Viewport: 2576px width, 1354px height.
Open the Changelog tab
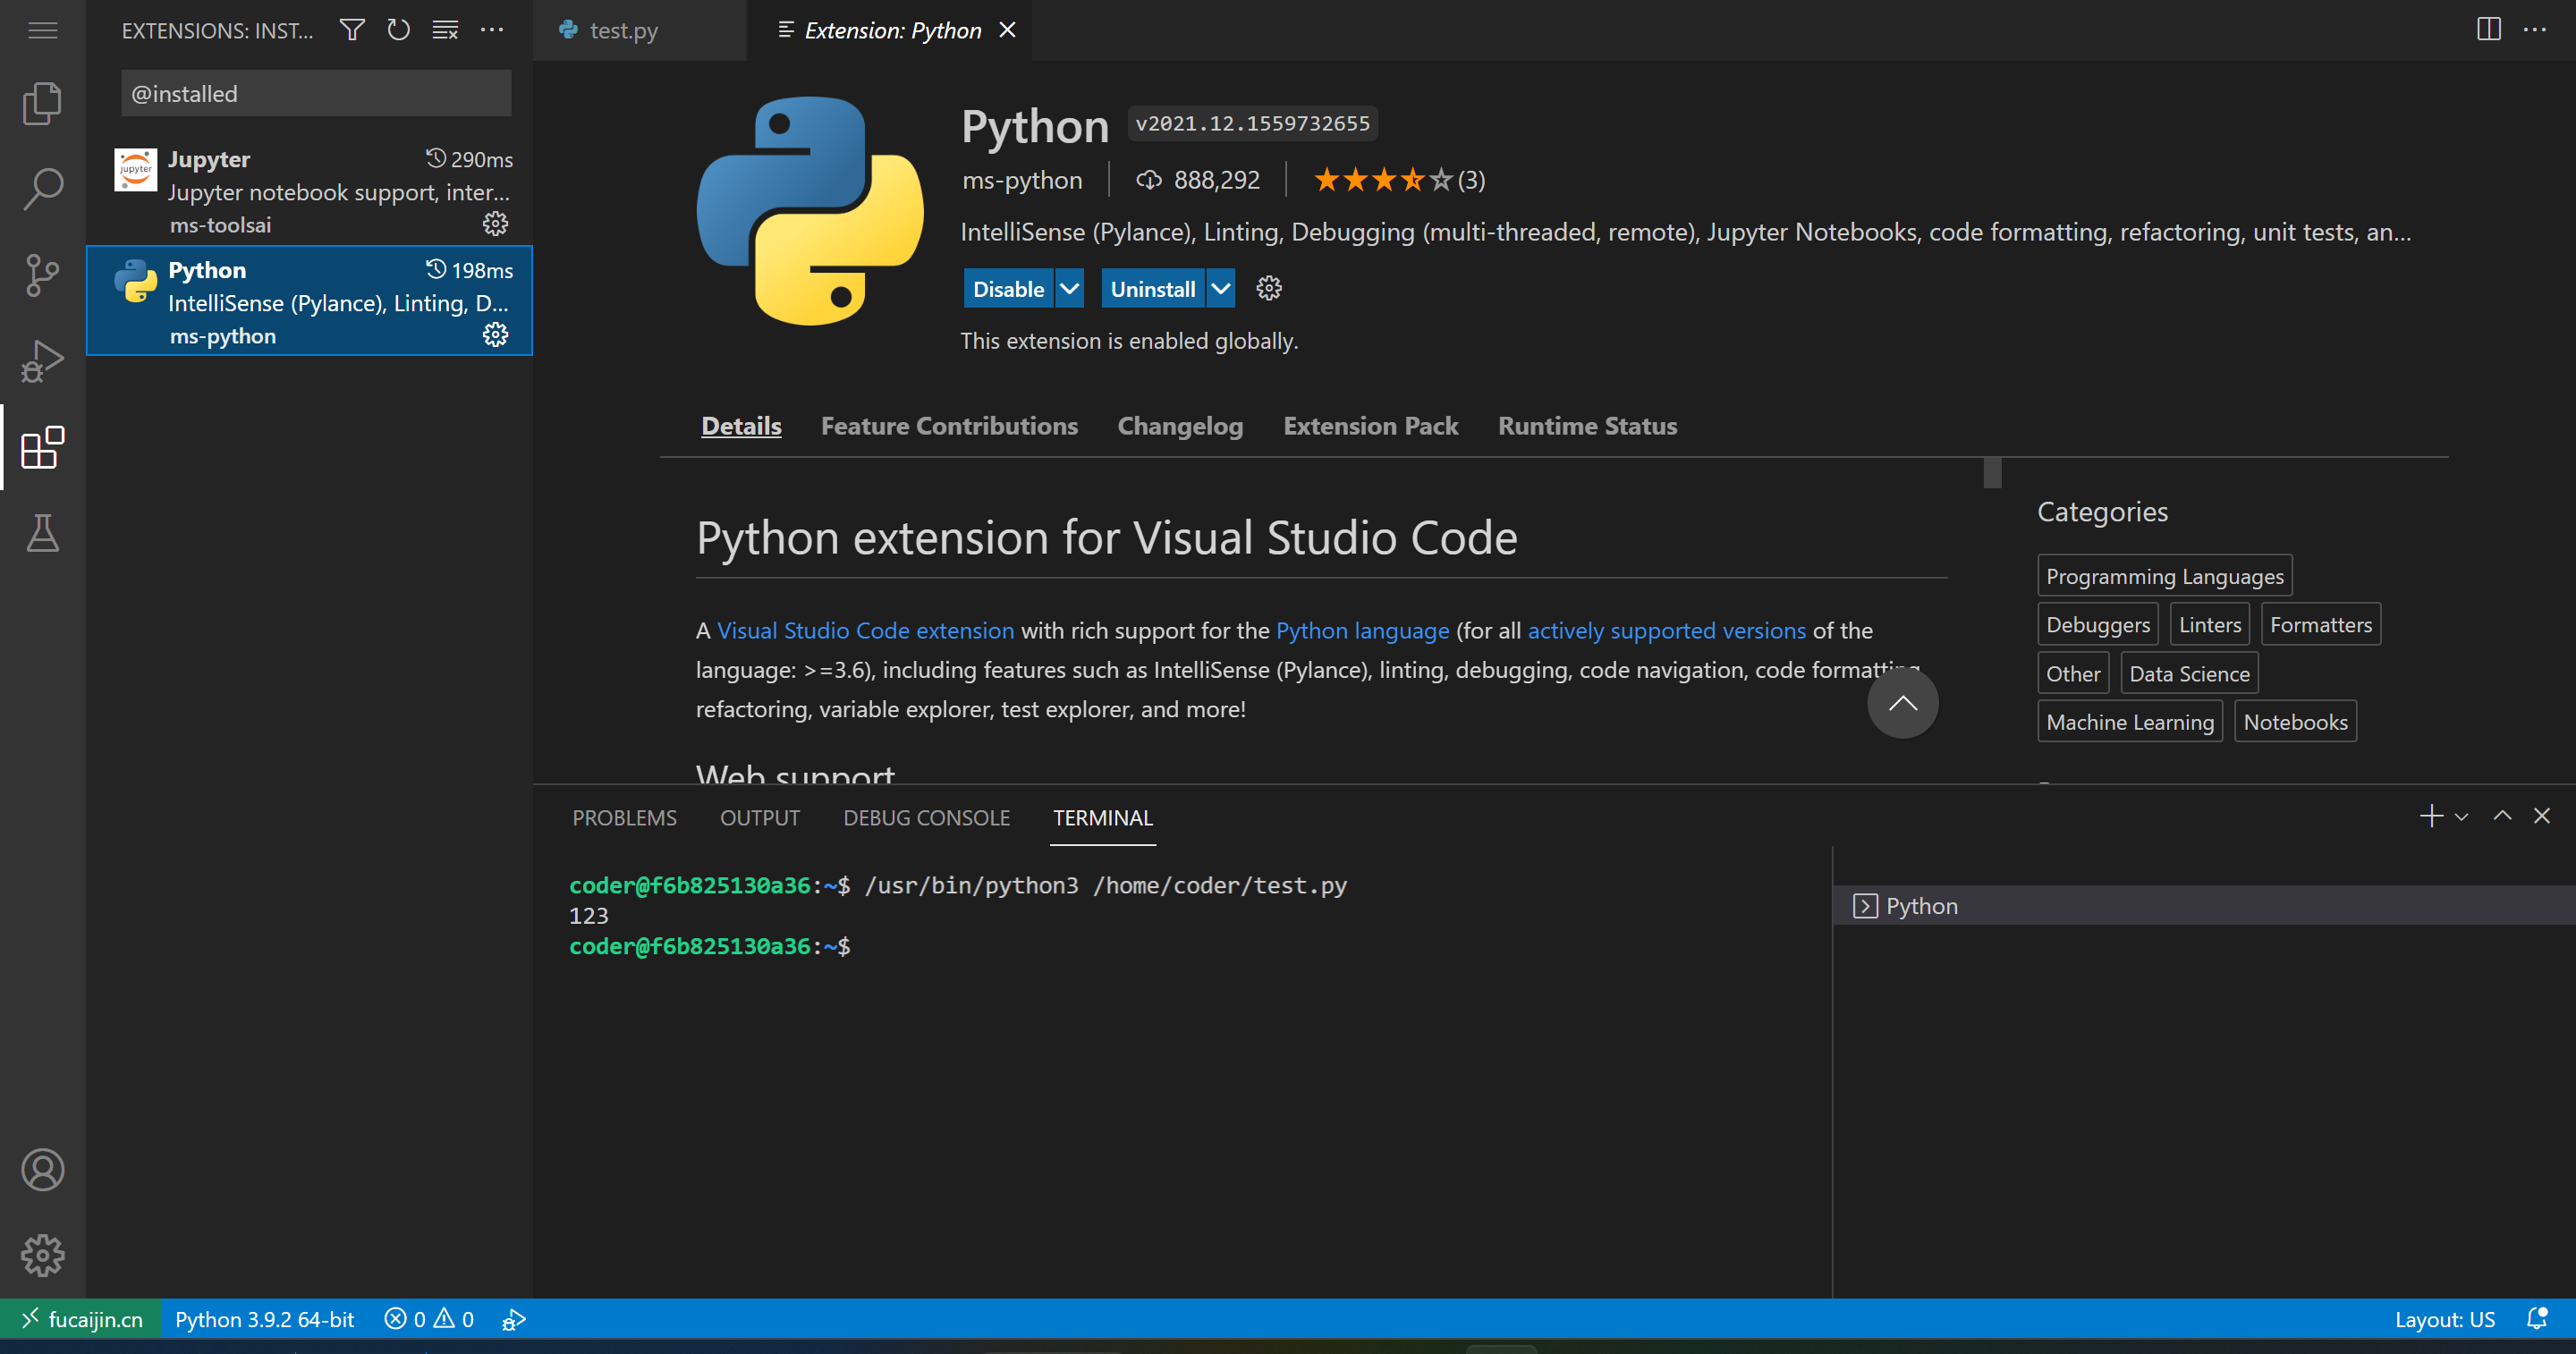[1180, 426]
